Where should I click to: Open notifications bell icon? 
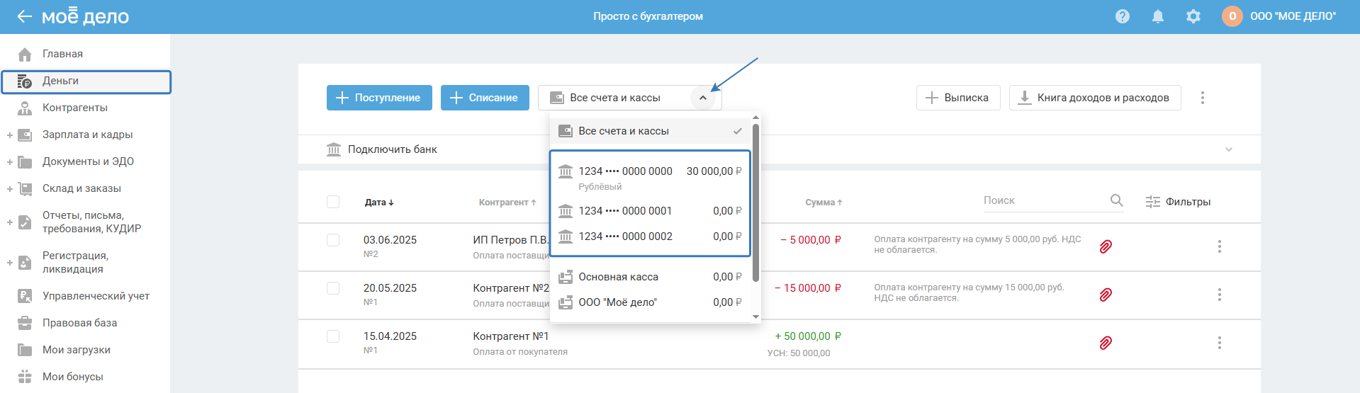tap(1158, 16)
